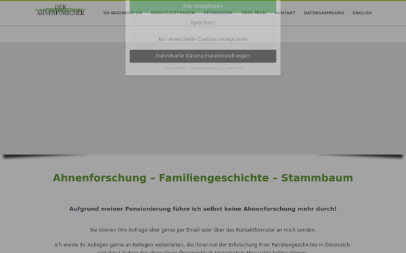Switch the site to English
Viewport: 406px width, 253px height.
coord(362,13)
